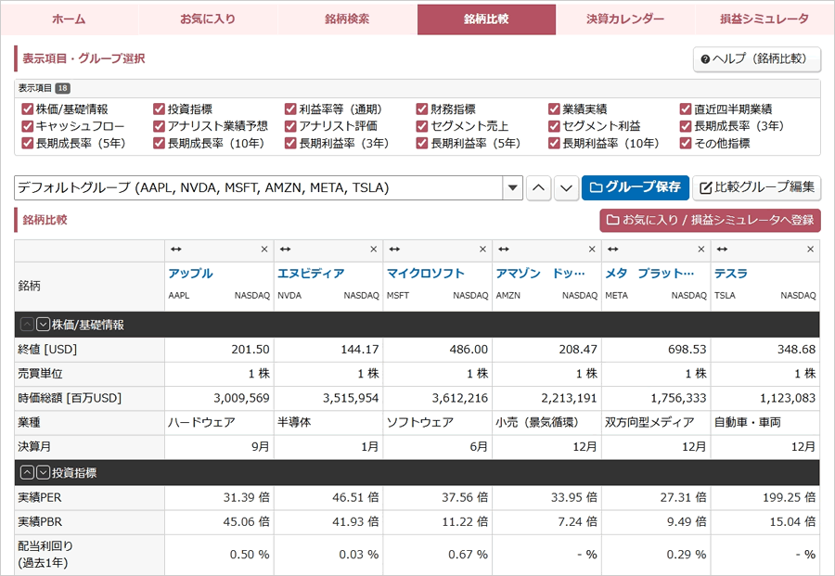Click the move arrows icon for Tesla column
This screenshot has width=835, height=576.
(x=722, y=250)
